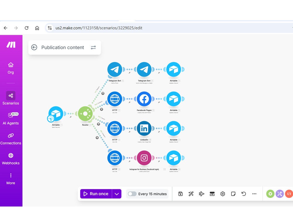The width and height of the screenshot is (293, 220).
Task: Open the HTTP module before LinkedIn
Action: [x=115, y=128]
